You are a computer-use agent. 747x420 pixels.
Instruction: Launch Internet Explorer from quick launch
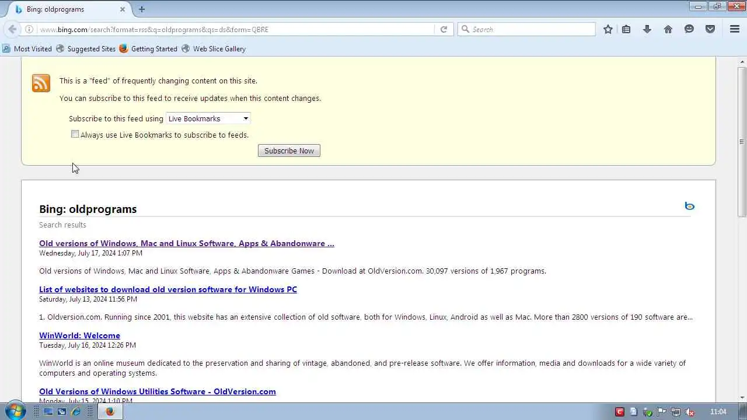[x=76, y=411]
